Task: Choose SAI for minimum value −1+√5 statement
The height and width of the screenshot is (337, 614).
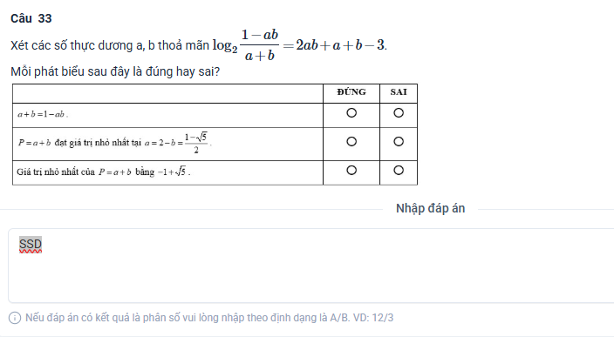Action: point(399,171)
